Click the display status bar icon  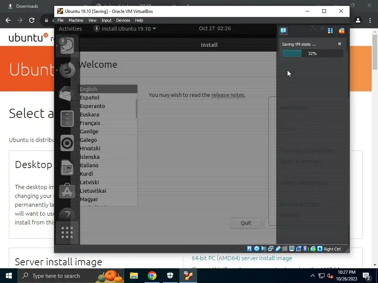tap(292, 249)
